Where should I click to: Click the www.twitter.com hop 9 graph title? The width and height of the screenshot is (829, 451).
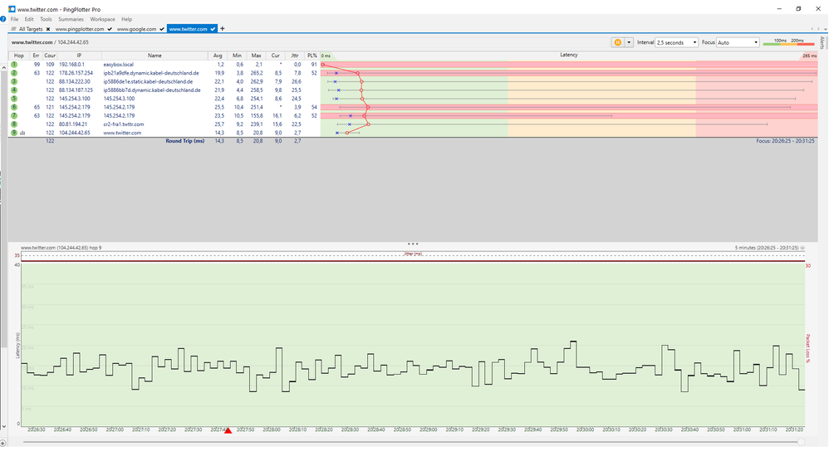(61, 247)
